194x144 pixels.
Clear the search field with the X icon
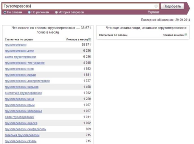(x=156, y=6)
